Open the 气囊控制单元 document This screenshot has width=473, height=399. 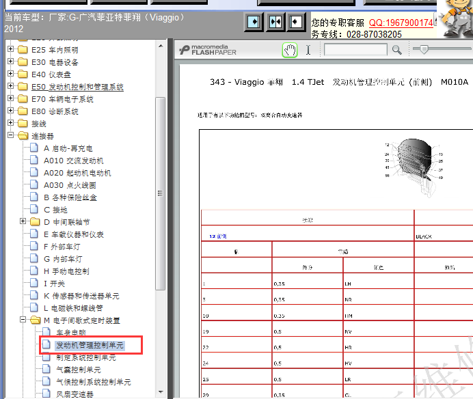tap(79, 370)
